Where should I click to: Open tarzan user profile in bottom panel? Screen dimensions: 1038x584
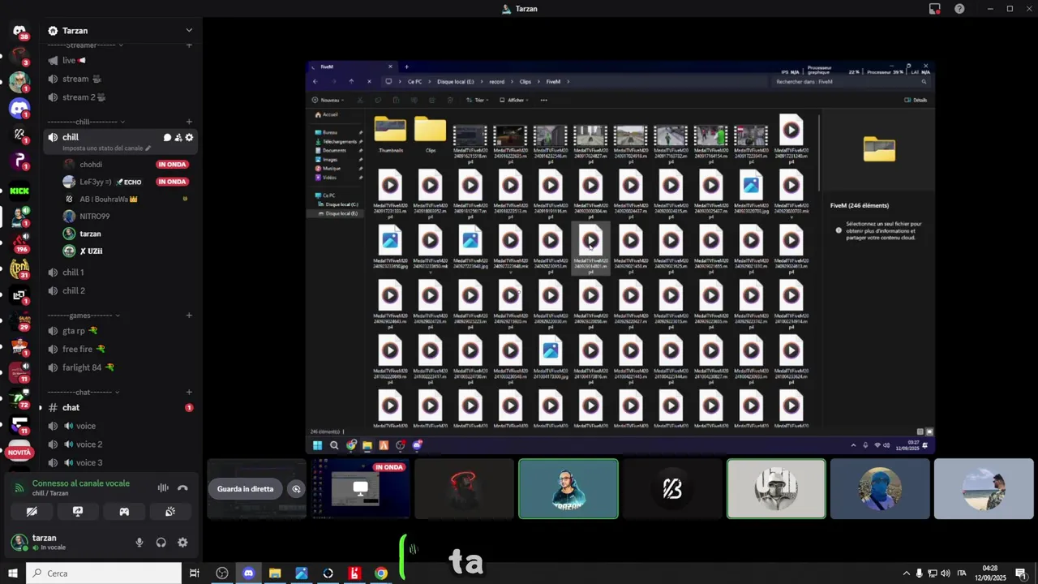(x=49, y=542)
